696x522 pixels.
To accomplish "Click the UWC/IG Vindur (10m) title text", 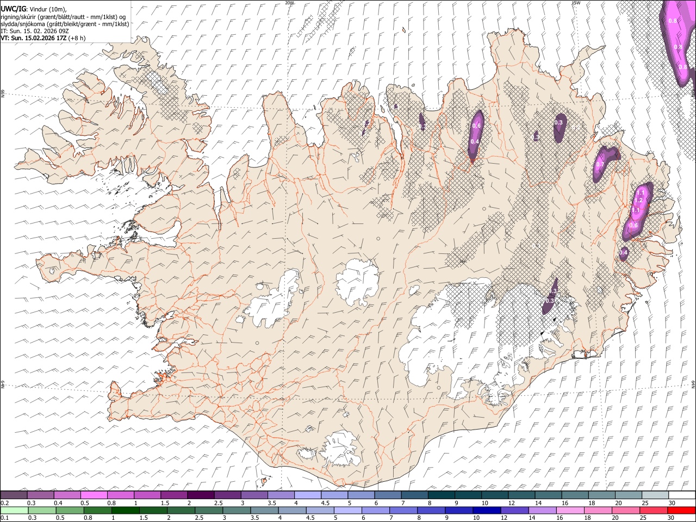I will pos(34,9).
